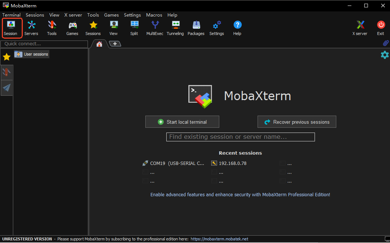The width and height of the screenshot is (390, 243).
Task: Open the Games menu in menu bar
Action: [111, 15]
